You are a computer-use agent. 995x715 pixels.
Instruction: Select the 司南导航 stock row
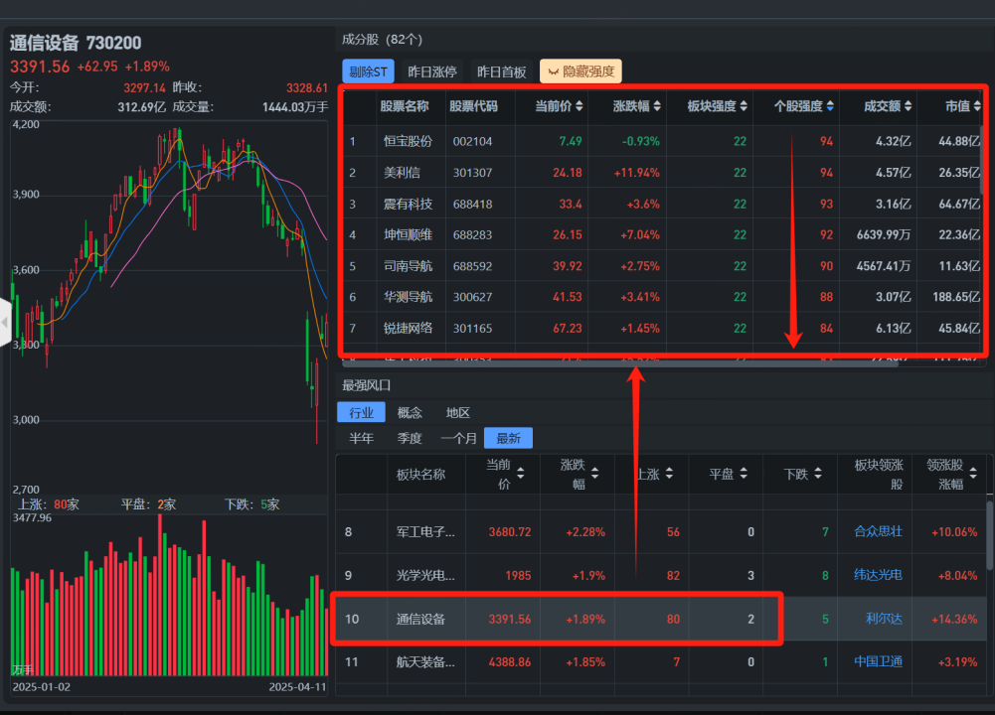point(662,265)
